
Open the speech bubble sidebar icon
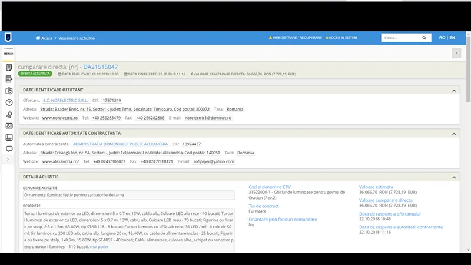tap(9, 149)
